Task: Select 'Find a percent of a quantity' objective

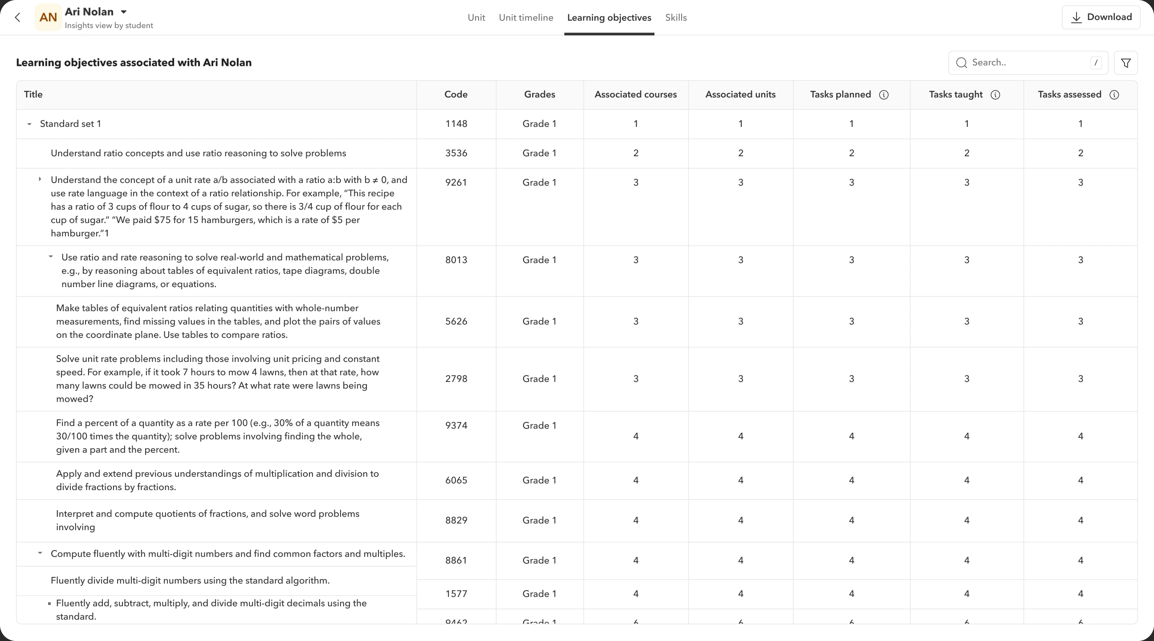Action: (x=218, y=436)
